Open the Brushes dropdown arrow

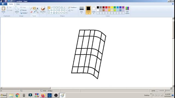(x=43, y=13)
